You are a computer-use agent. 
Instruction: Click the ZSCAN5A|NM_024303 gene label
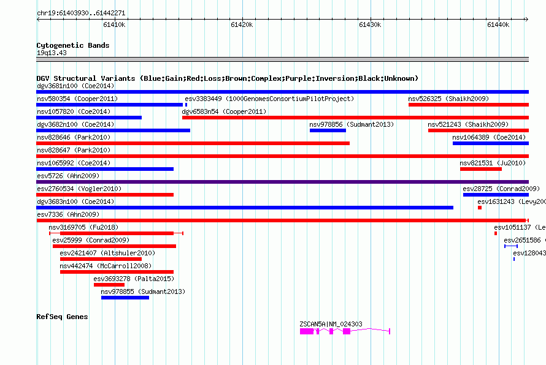pos(331,324)
